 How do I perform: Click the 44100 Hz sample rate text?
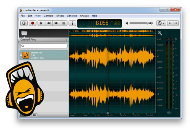tap(115, 22)
